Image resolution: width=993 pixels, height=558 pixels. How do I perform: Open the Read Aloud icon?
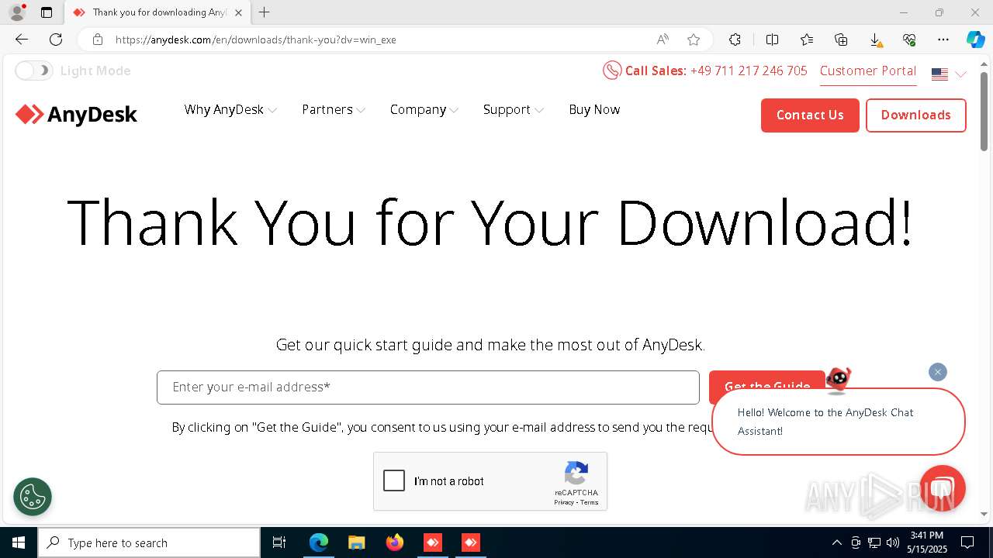pos(663,40)
